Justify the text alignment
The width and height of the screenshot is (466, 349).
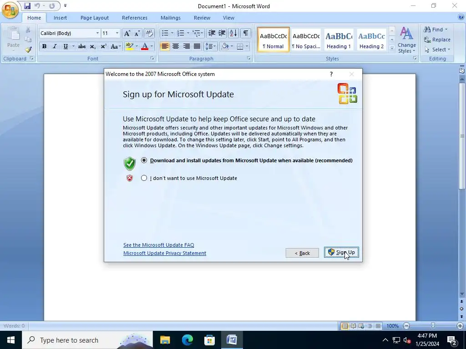(197, 46)
